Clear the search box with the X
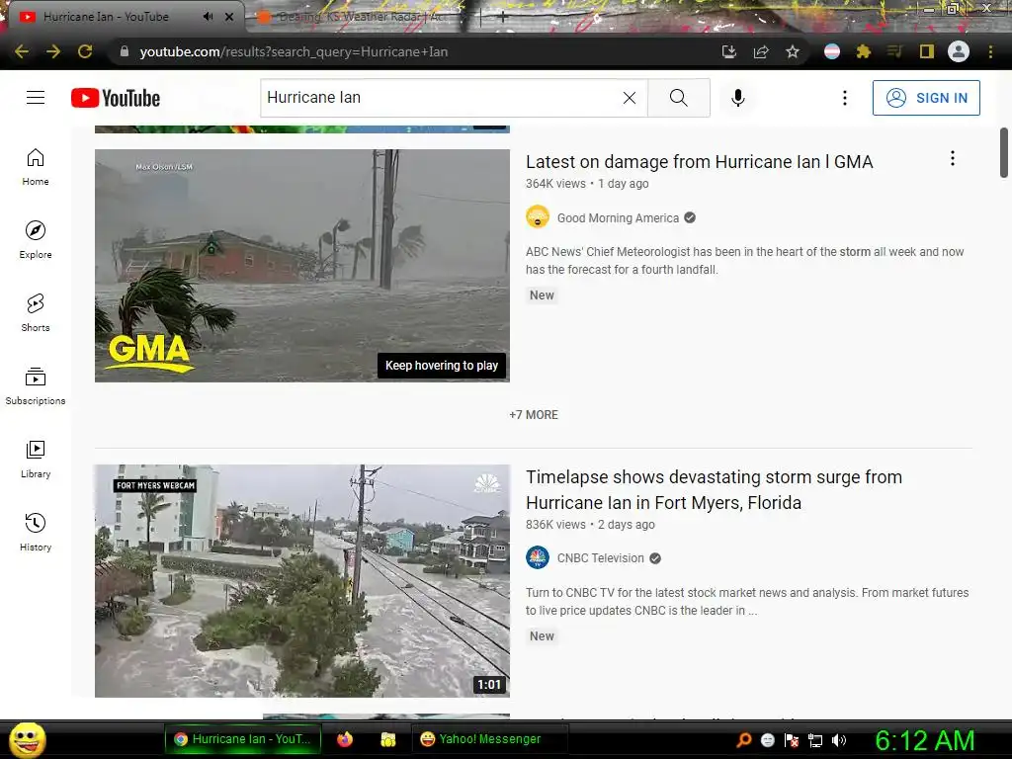1012x759 pixels. pos(630,98)
